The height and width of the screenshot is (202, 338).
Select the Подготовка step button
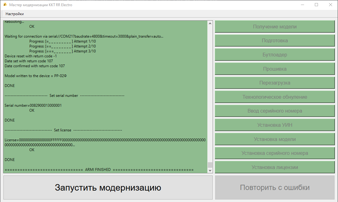(275, 41)
